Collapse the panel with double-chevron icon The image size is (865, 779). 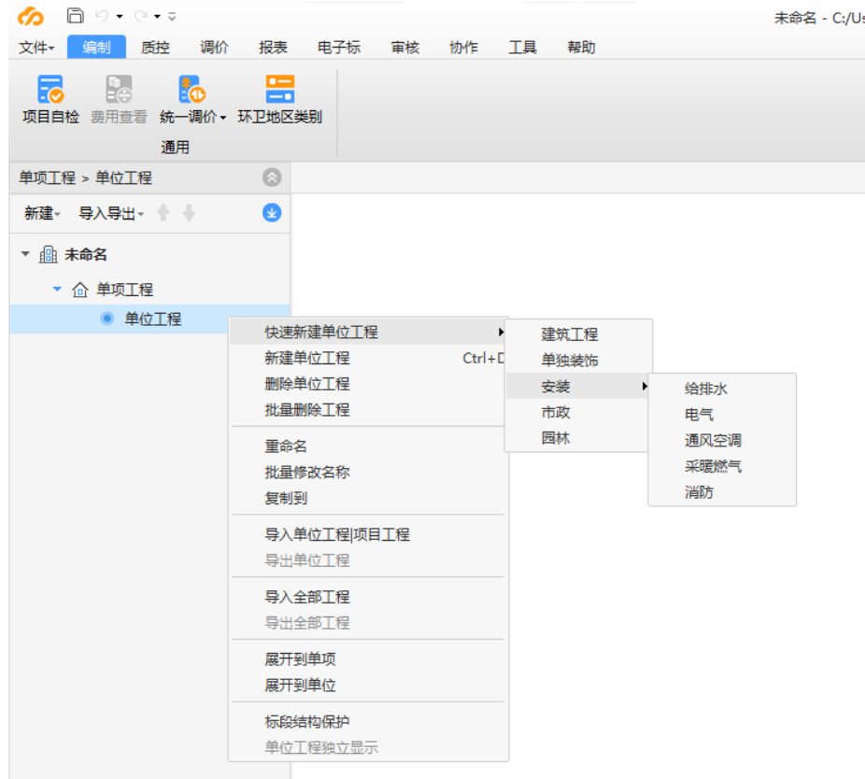point(272,177)
